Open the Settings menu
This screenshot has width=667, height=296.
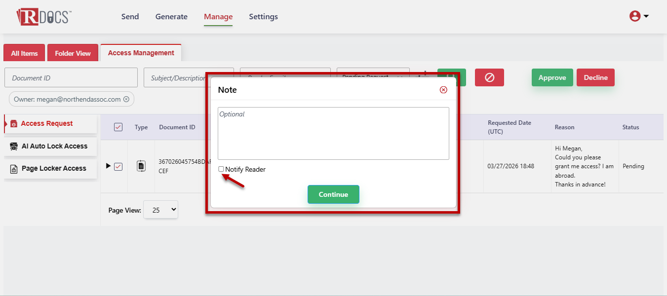point(263,17)
